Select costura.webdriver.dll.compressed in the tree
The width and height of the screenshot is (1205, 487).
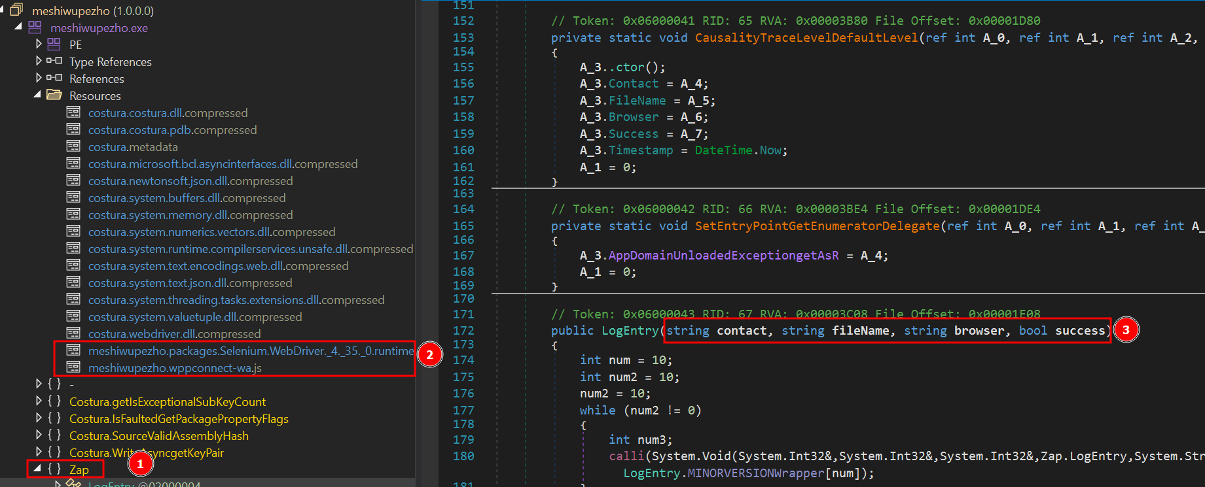pyautogui.click(x=174, y=333)
